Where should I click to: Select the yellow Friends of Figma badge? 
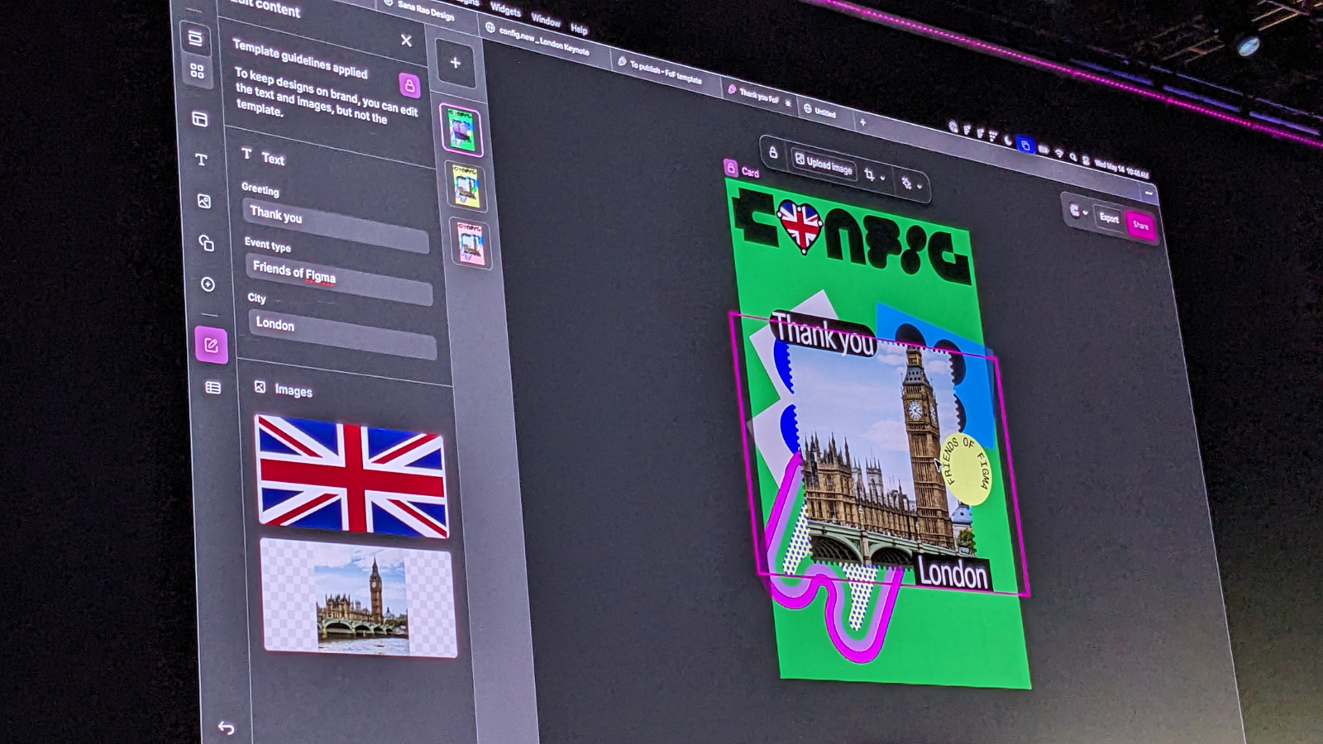coord(967,468)
